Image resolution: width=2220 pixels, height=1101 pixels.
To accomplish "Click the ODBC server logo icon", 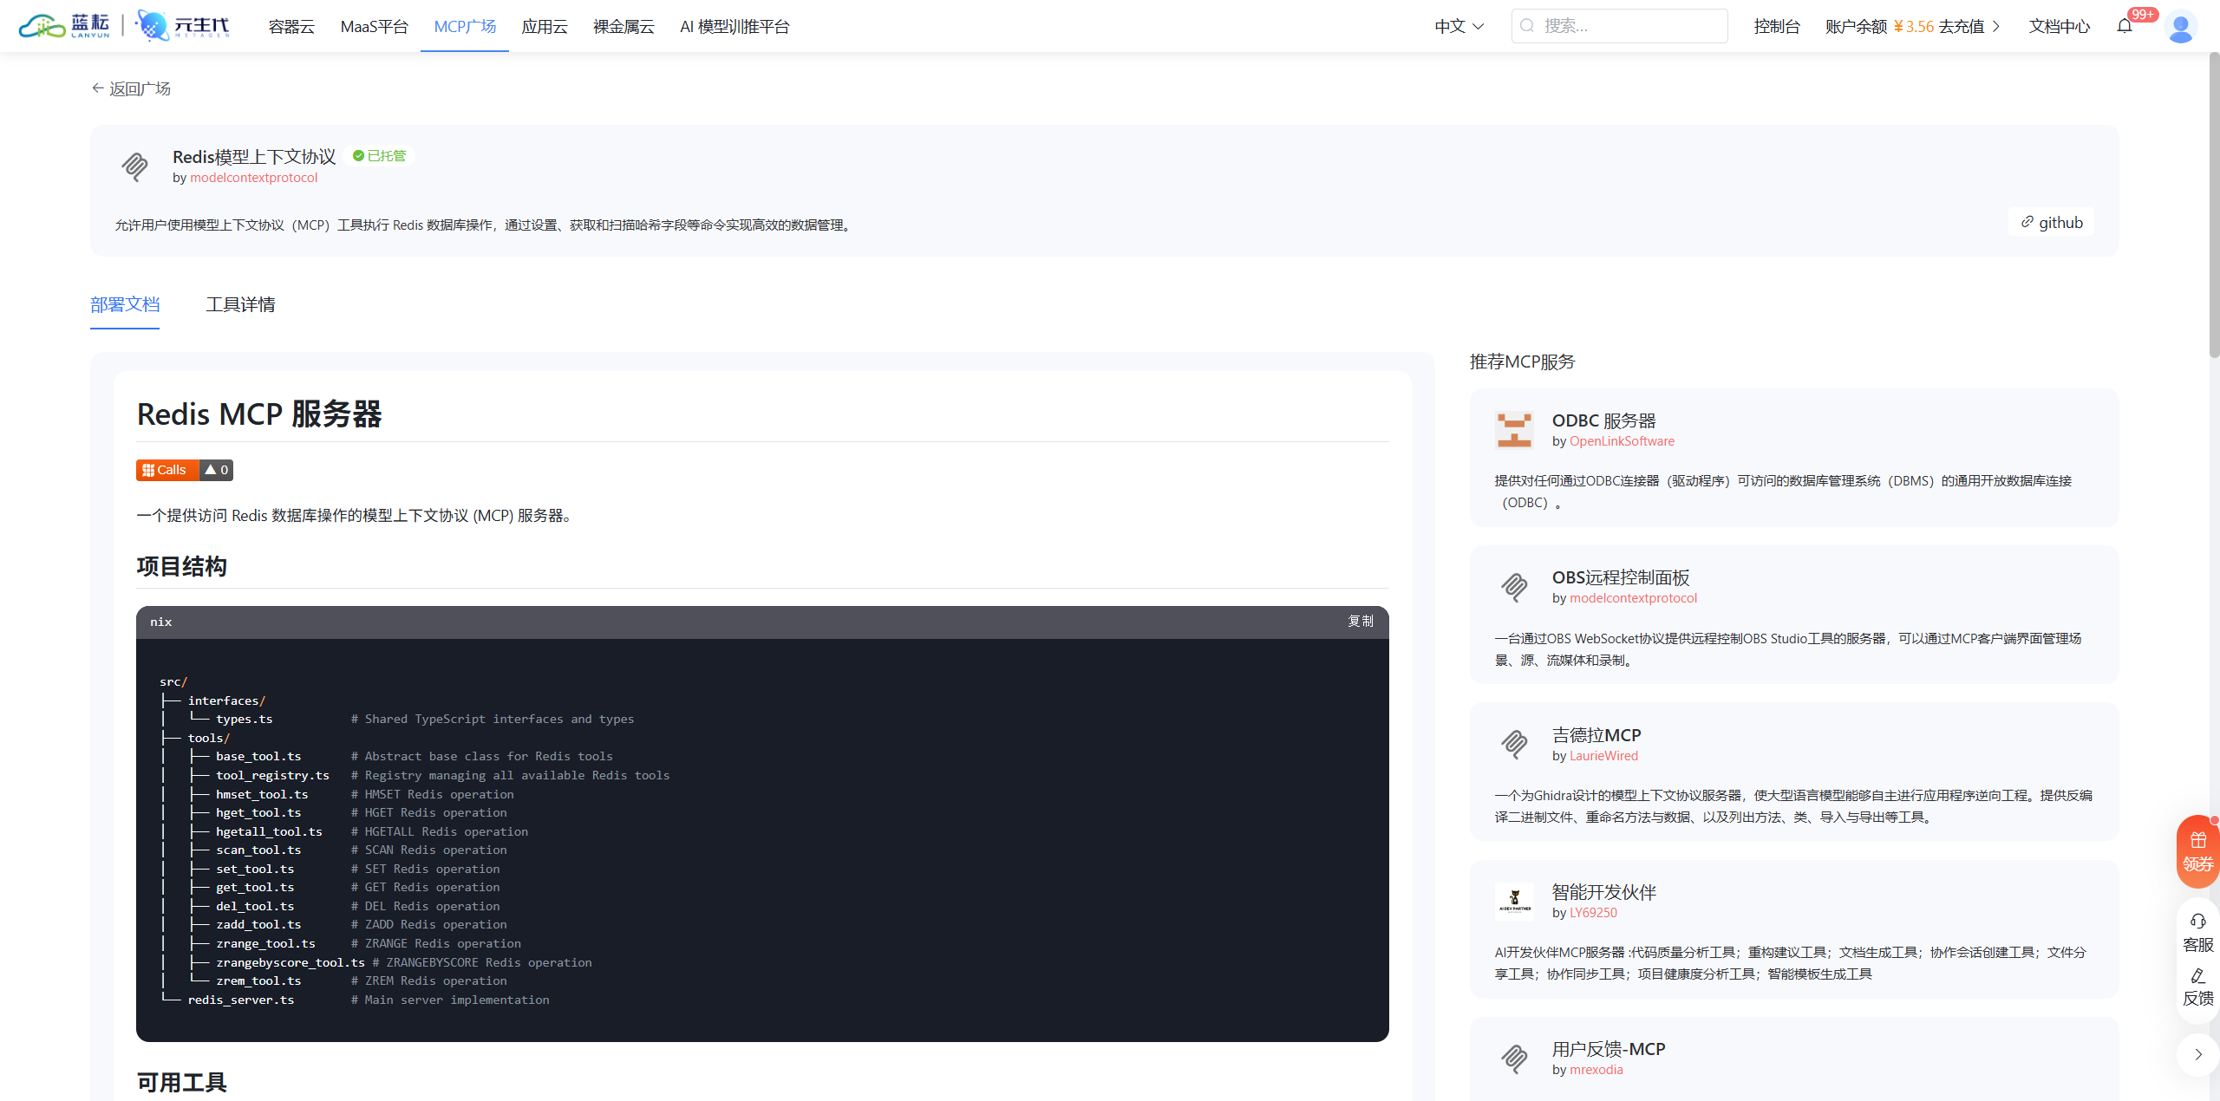I will click(x=1514, y=429).
